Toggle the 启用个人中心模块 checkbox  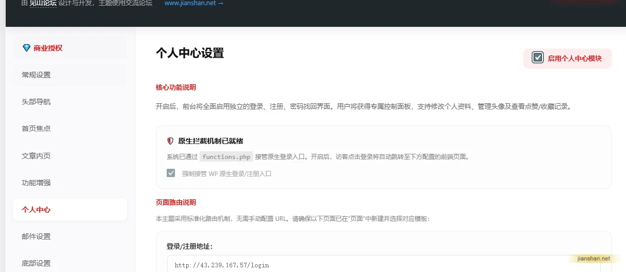[538, 58]
